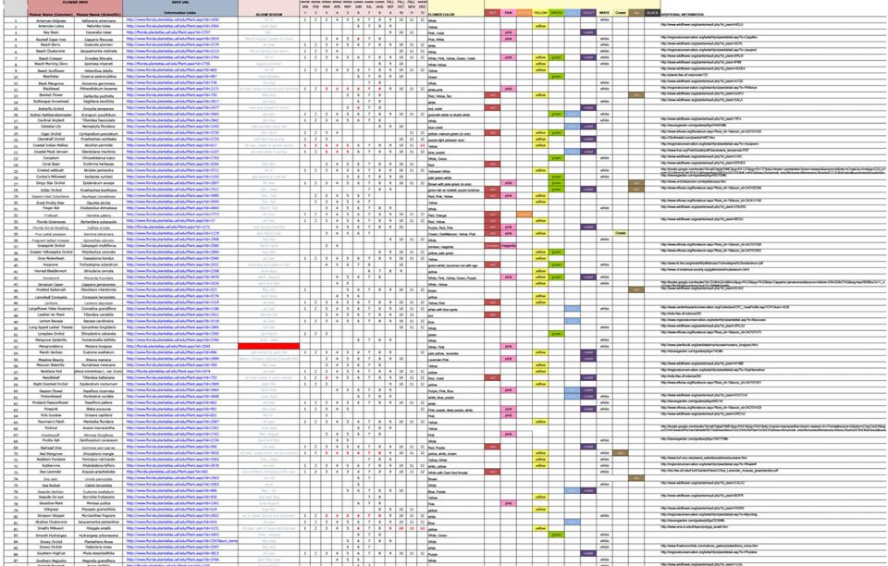888x566 pixels.
Task: Select the 'Mangroveberry' name cell
Action: point(52,346)
